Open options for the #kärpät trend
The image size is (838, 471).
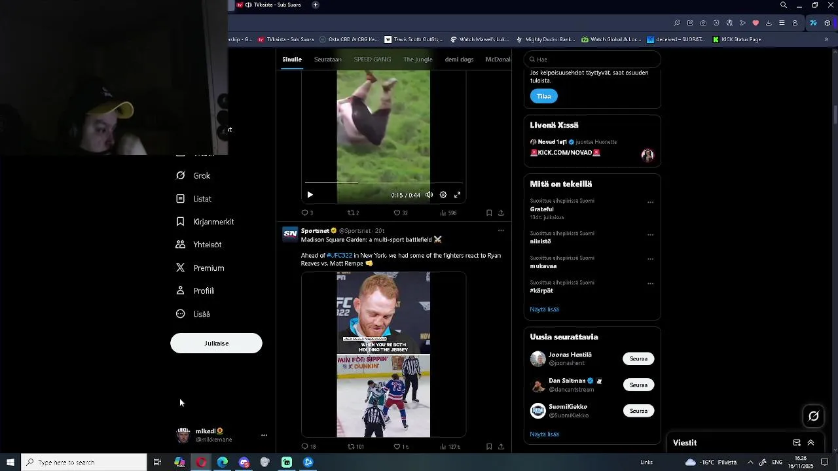coord(650,284)
